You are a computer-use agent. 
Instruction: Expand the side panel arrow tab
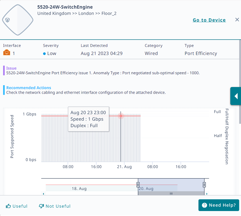click(x=236, y=96)
